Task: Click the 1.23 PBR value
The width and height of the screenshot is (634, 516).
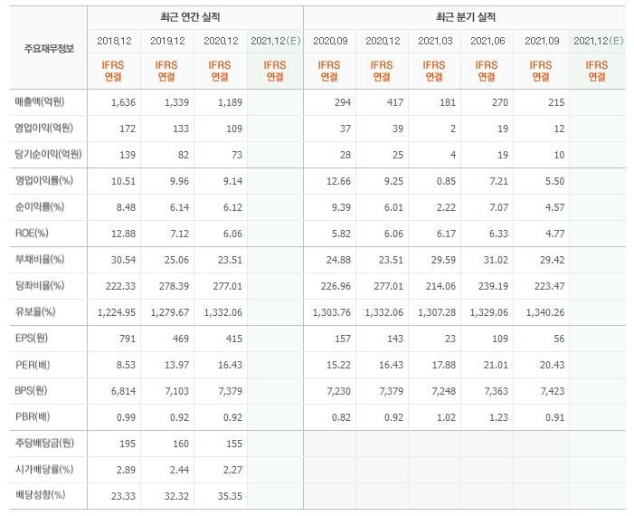Action: coord(498,417)
